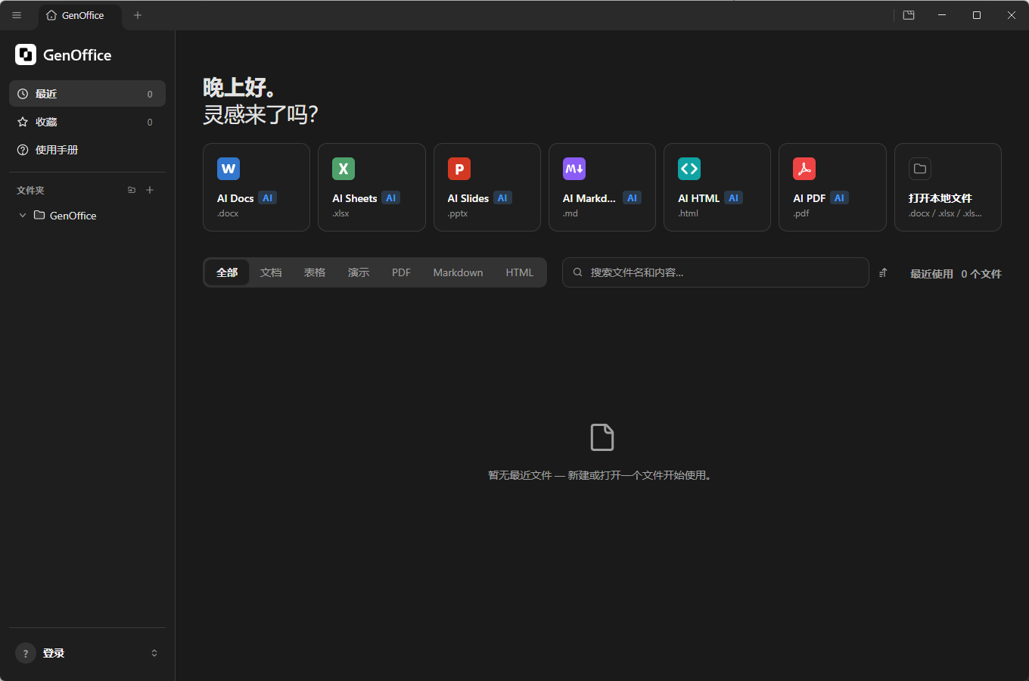Image resolution: width=1029 pixels, height=681 pixels.
Task: Add a new folder with the plus icon
Action: coord(150,190)
